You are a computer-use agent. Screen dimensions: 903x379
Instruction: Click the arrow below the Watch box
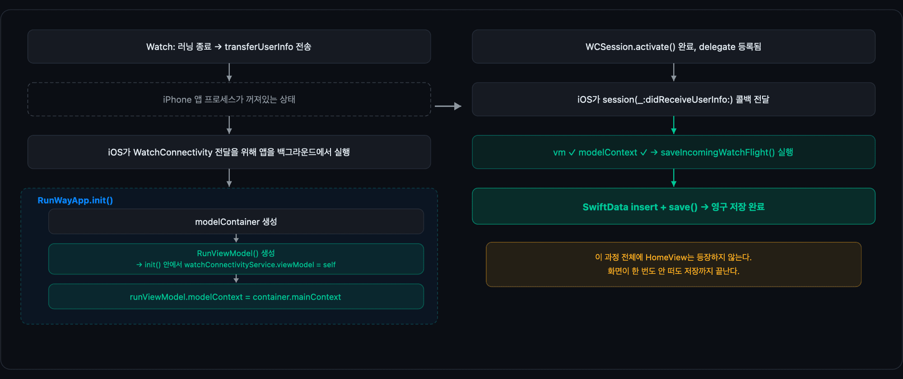(x=229, y=72)
